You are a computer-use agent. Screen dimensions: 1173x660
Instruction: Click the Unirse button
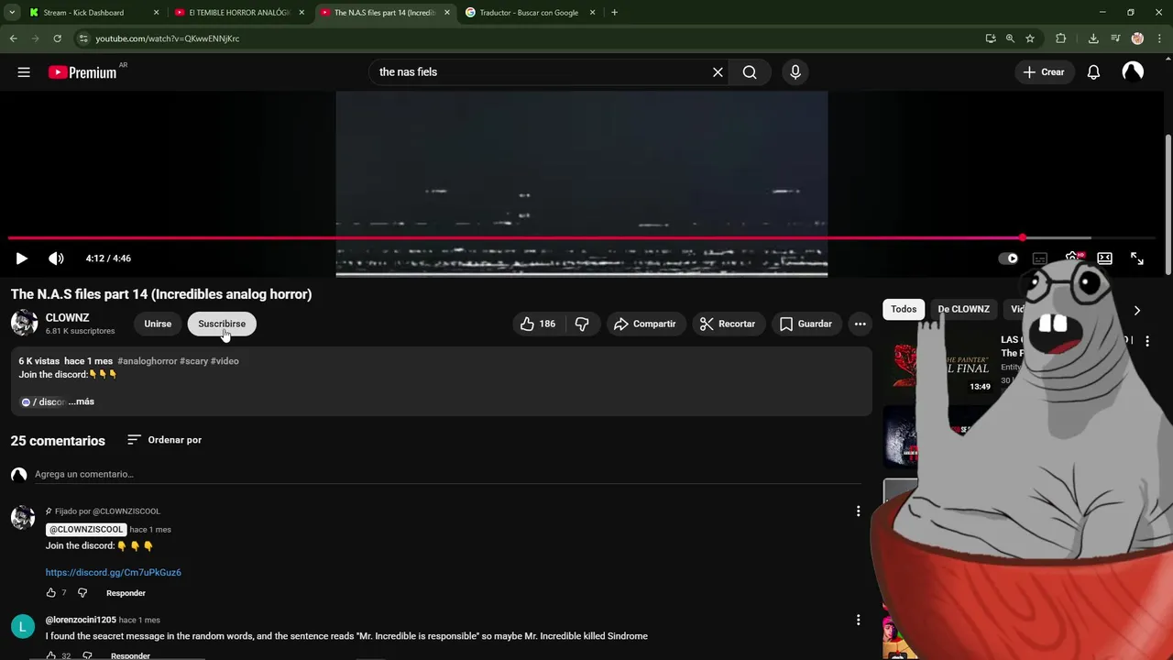(158, 324)
